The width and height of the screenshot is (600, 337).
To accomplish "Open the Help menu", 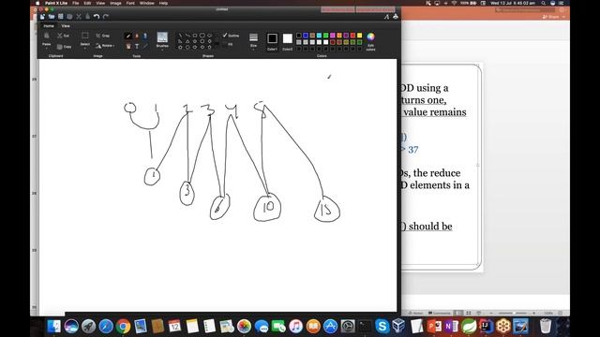I will [163, 3].
